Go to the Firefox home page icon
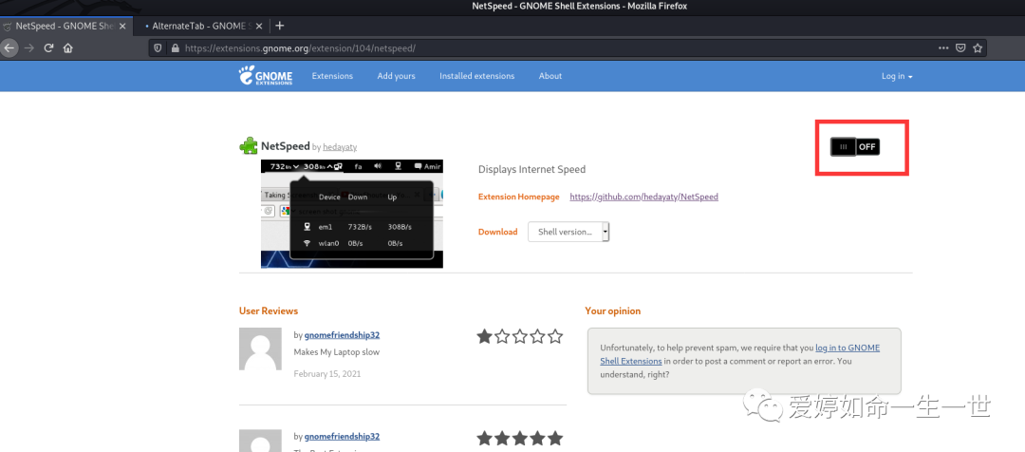 [68, 47]
